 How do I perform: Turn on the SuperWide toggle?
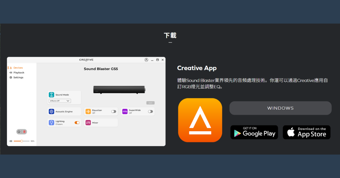click(x=150, y=111)
